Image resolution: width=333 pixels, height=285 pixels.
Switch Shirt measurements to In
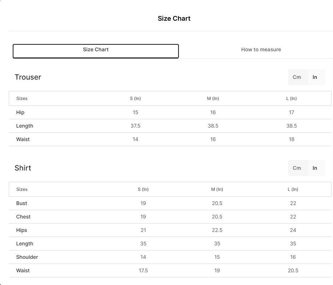pos(315,168)
